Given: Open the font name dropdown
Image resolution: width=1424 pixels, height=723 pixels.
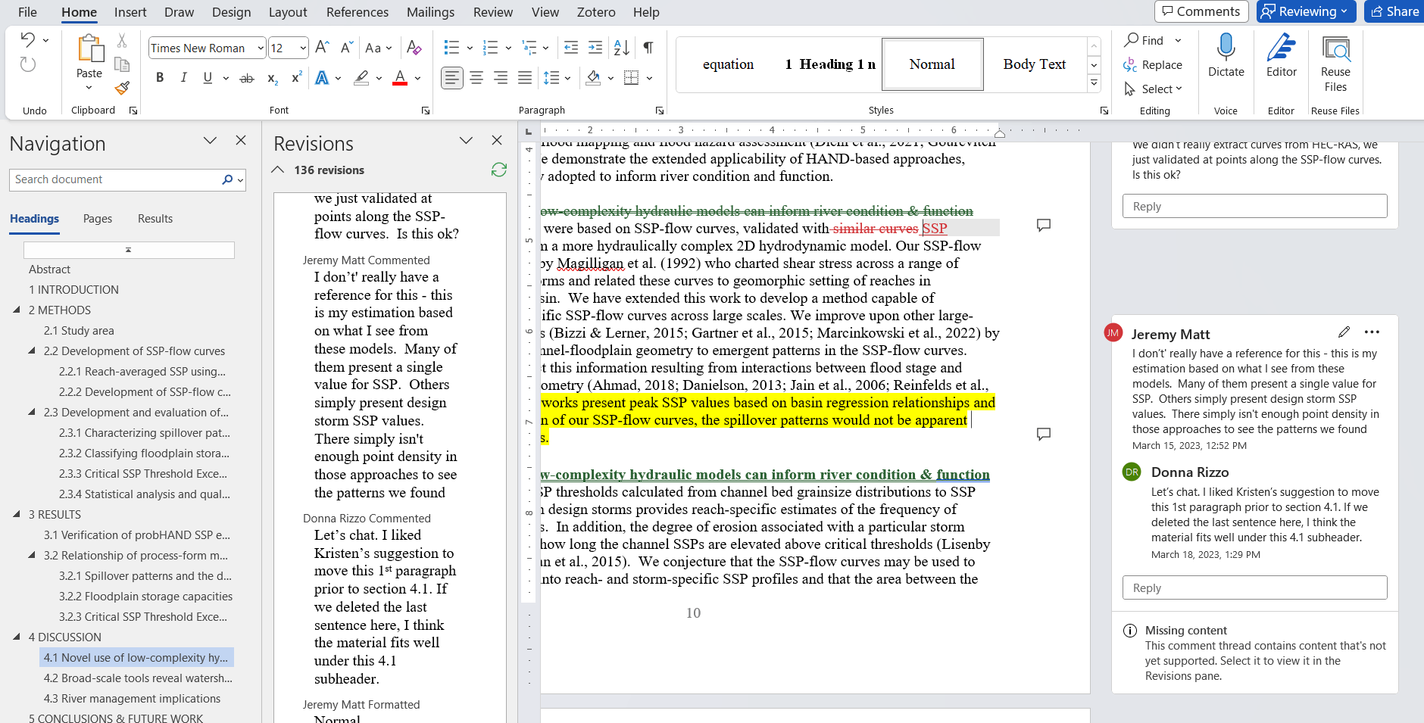Looking at the screenshot, I should click(261, 48).
